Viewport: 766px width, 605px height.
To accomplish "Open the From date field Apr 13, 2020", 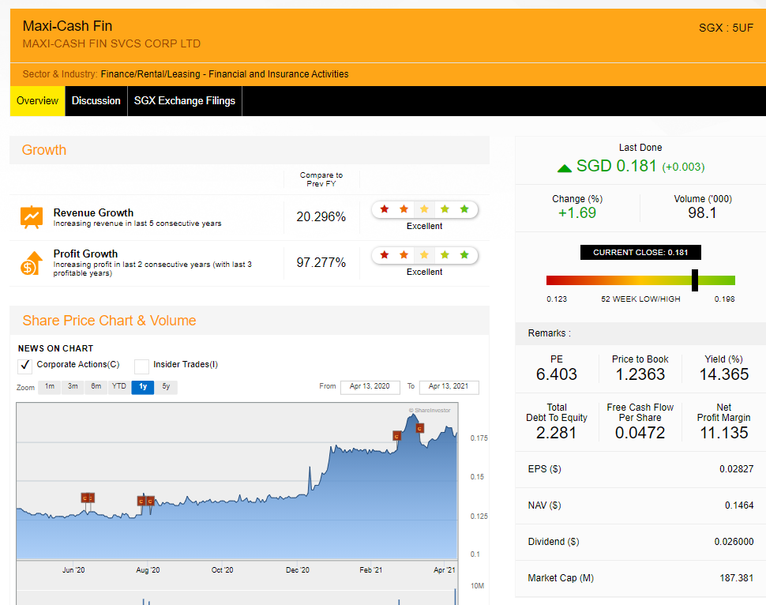I will (370, 387).
